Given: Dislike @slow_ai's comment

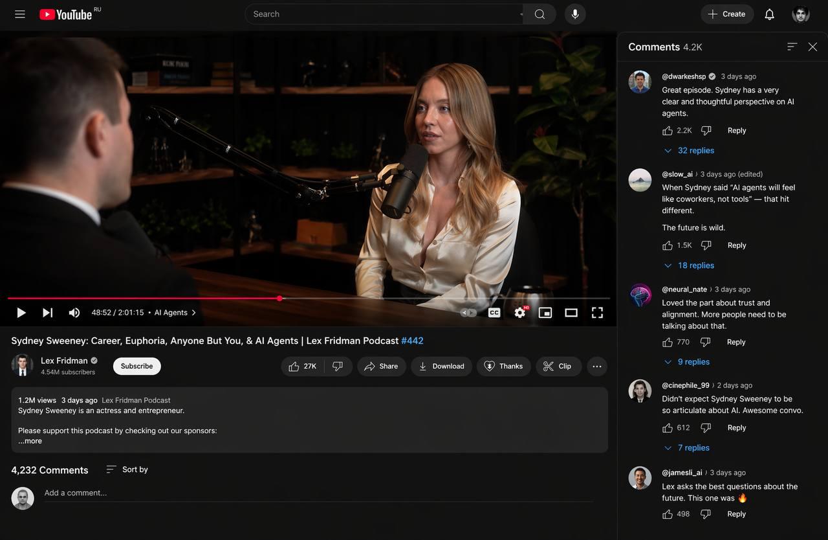Looking at the screenshot, I should (x=706, y=245).
